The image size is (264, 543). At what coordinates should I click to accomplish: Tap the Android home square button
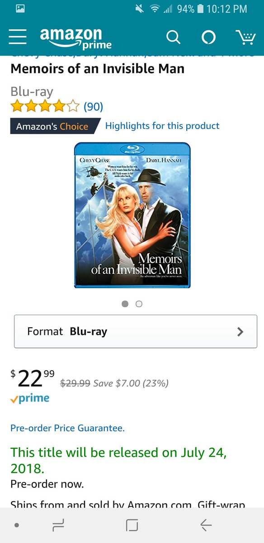tap(132, 525)
